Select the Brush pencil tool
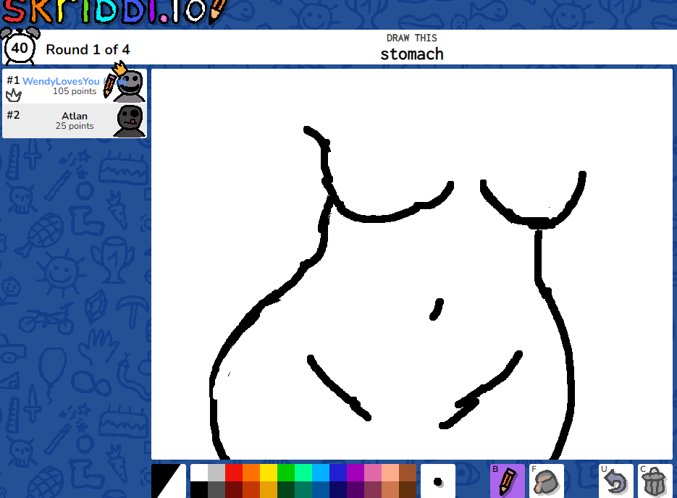677x498 pixels. click(507, 481)
